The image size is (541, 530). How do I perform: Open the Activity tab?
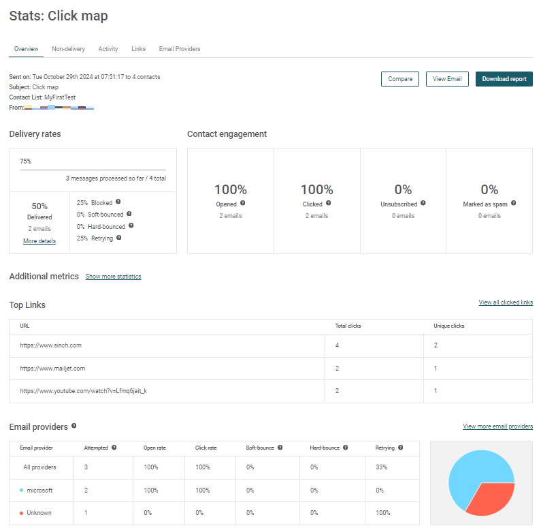pyautogui.click(x=108, y=49)
